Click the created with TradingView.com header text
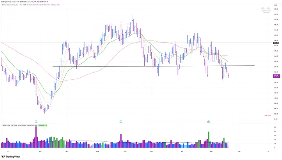This screenshot has width=282, height=160. (x=24, y=2)
